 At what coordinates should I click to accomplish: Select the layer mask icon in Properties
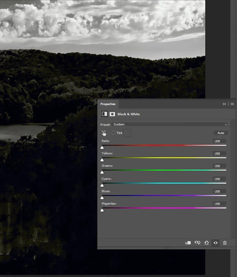click(112, 114)
